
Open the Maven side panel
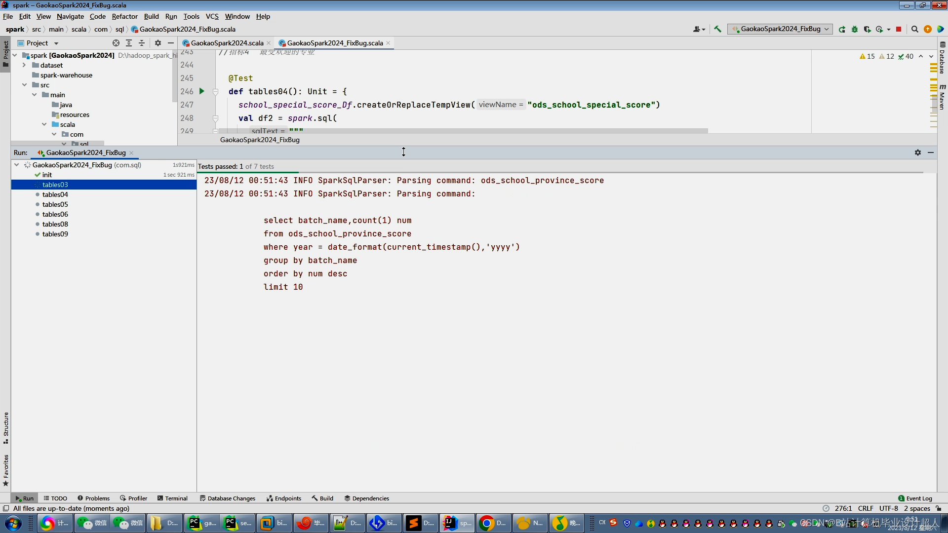[x=942, y=97]
